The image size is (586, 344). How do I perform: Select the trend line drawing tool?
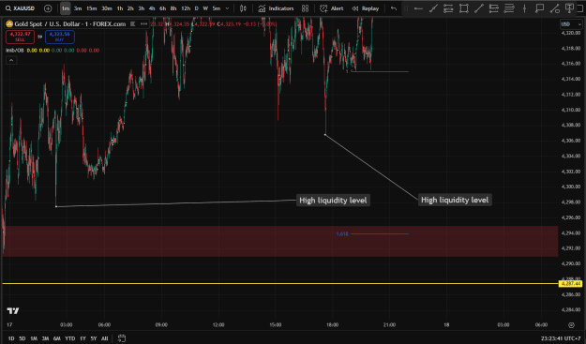click(433, 8)
